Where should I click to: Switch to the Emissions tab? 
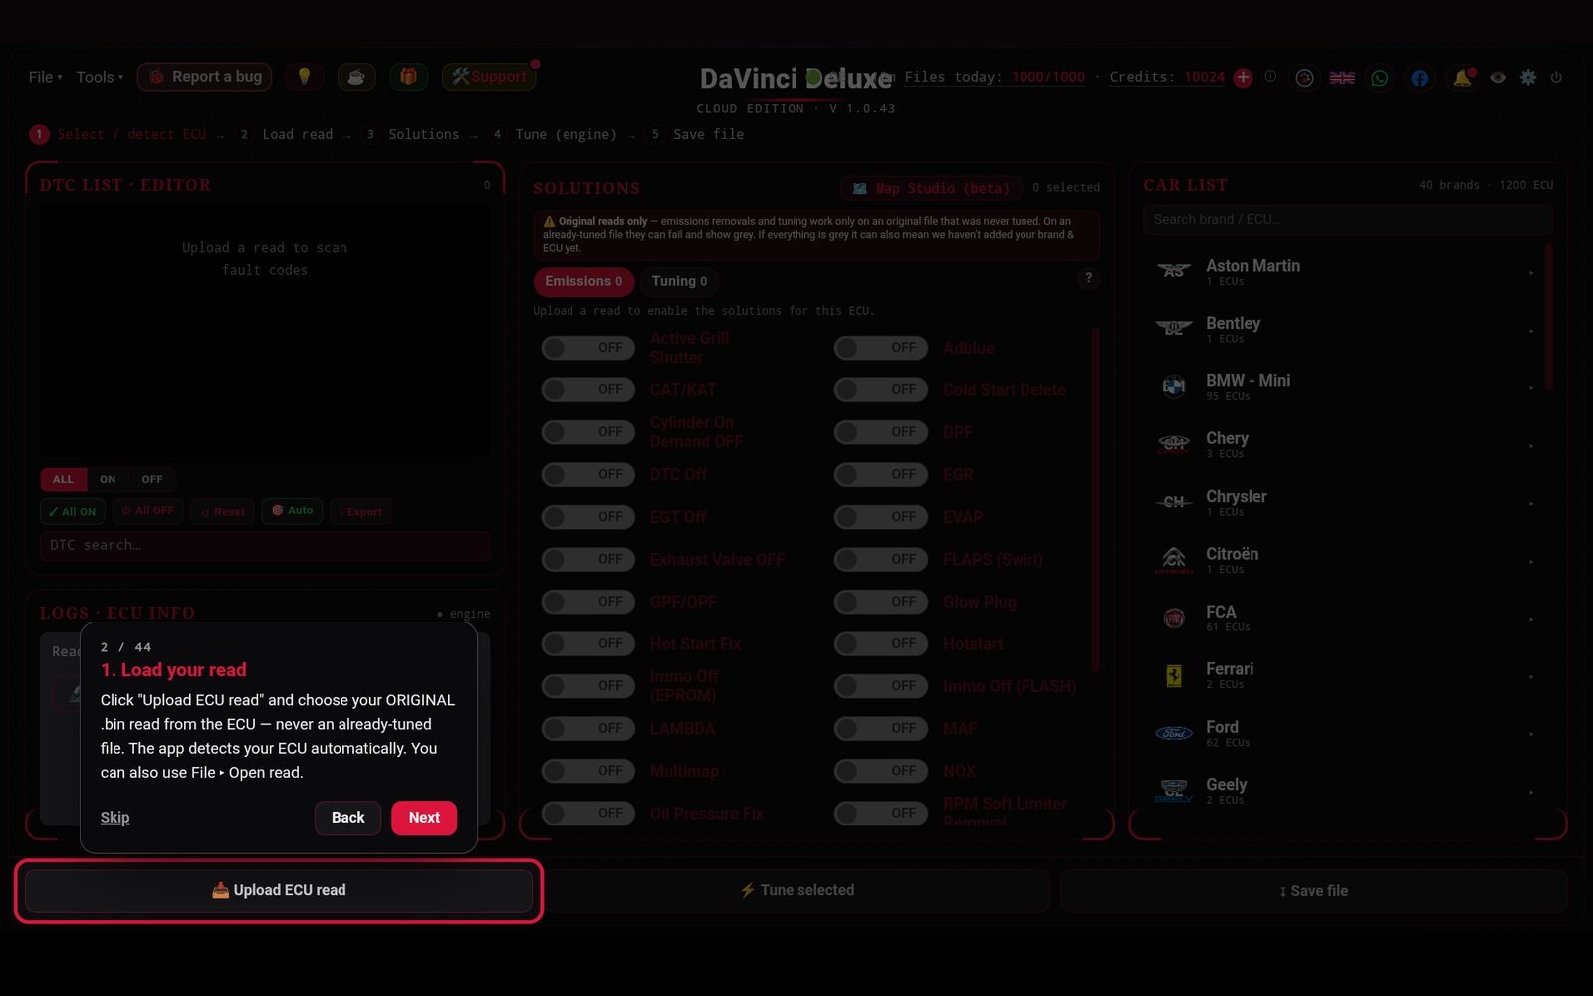(583, 281)
